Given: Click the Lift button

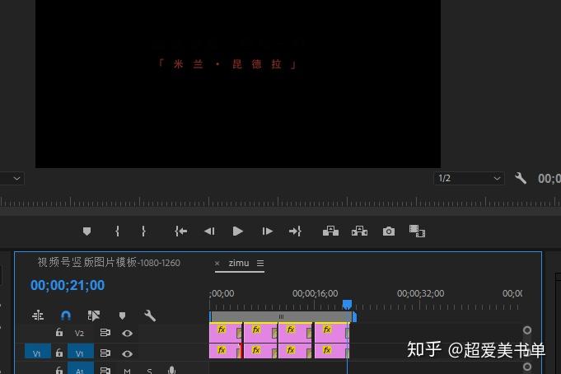Looking at the screenshot, I should point(330,231).
